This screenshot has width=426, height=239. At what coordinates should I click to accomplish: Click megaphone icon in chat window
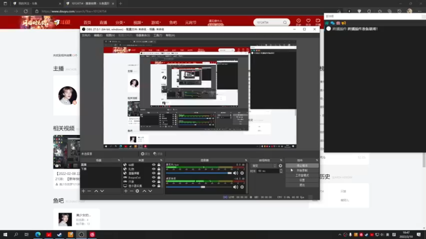[x=343, y=23]
